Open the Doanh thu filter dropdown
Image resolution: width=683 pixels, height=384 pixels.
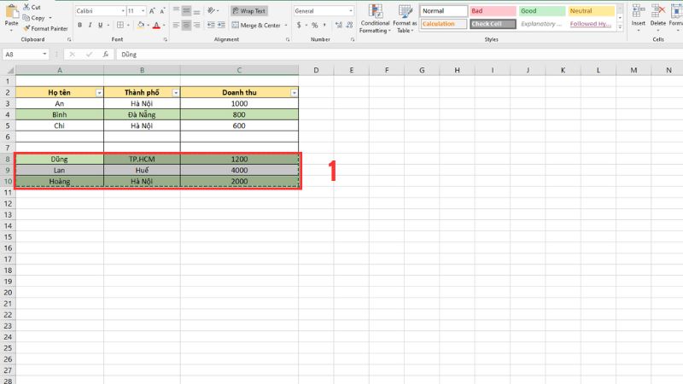[x=294, y=93]
